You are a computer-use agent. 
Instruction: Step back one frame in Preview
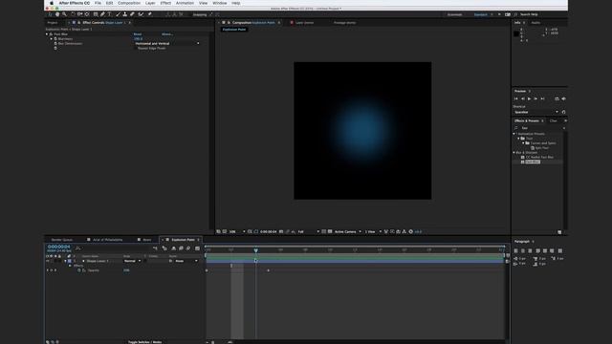coord(523,99)
